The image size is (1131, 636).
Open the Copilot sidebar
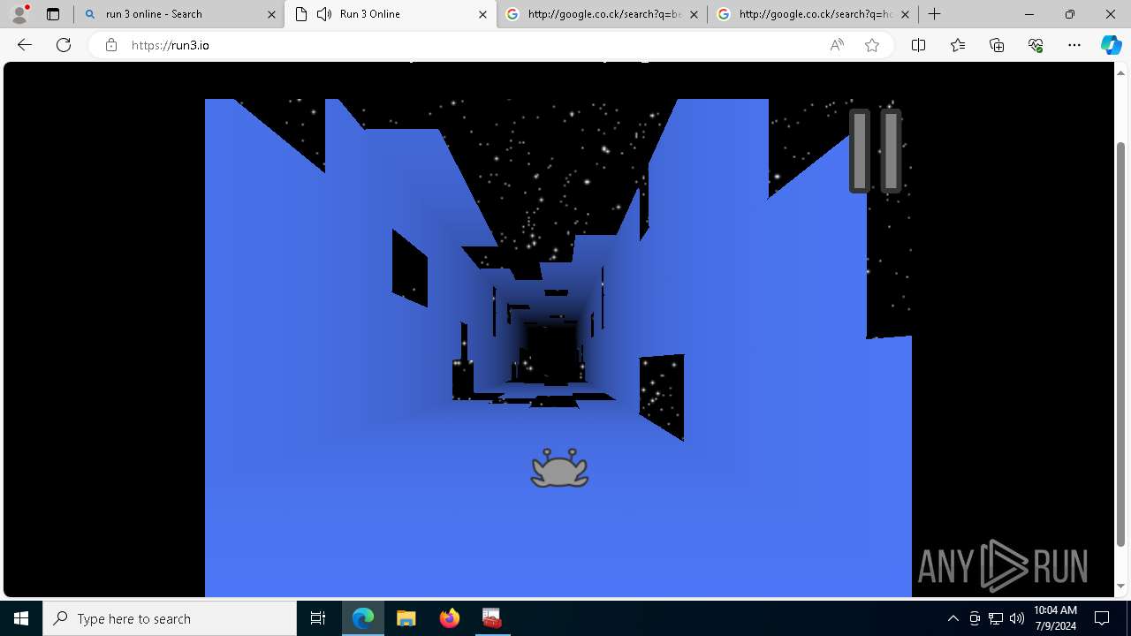[x=1111, y=45]
